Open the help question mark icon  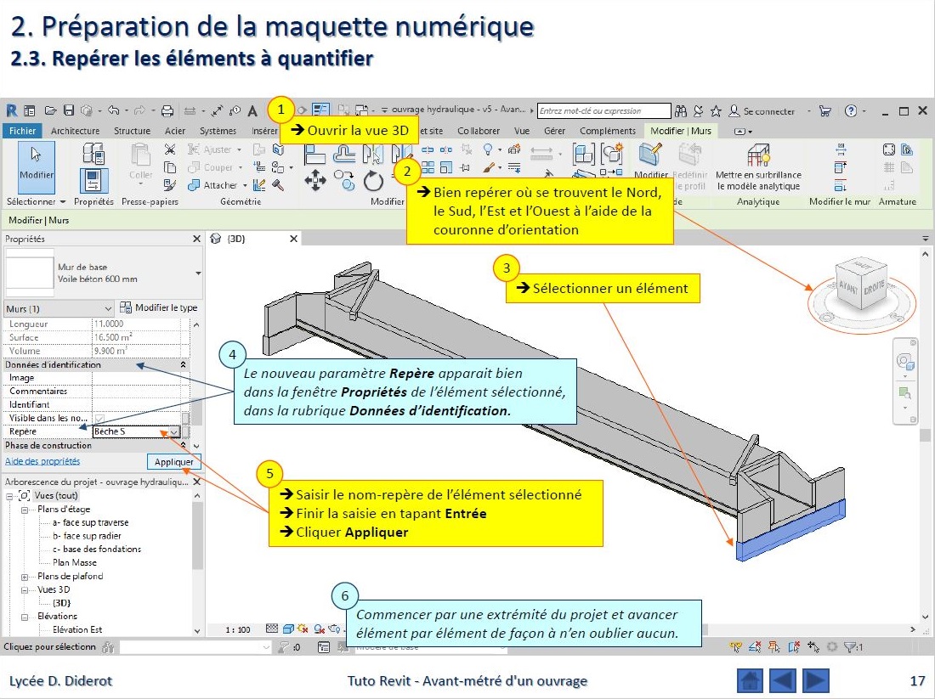(851, 111)
